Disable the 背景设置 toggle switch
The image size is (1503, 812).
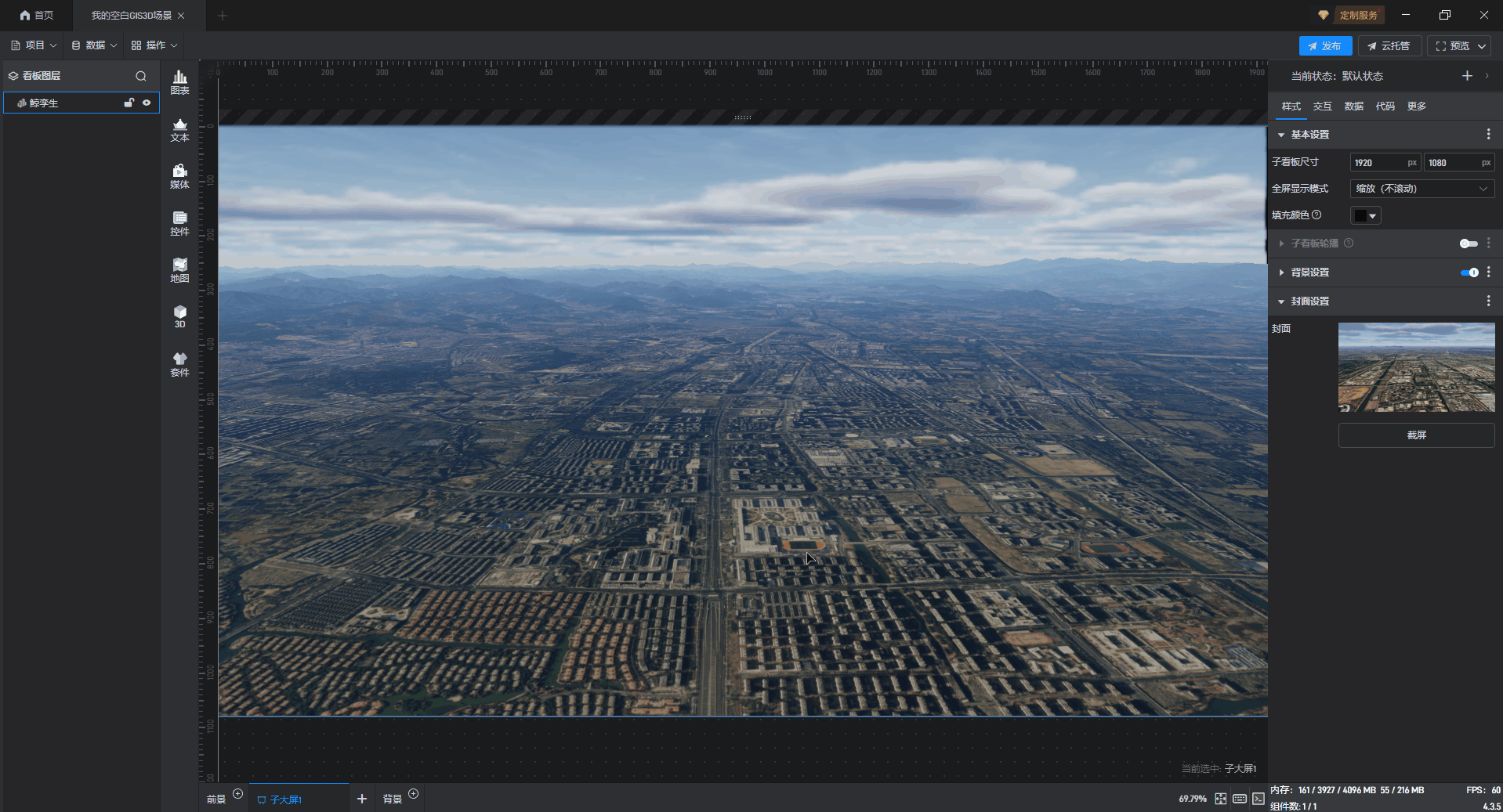[x=1469, y=272]
